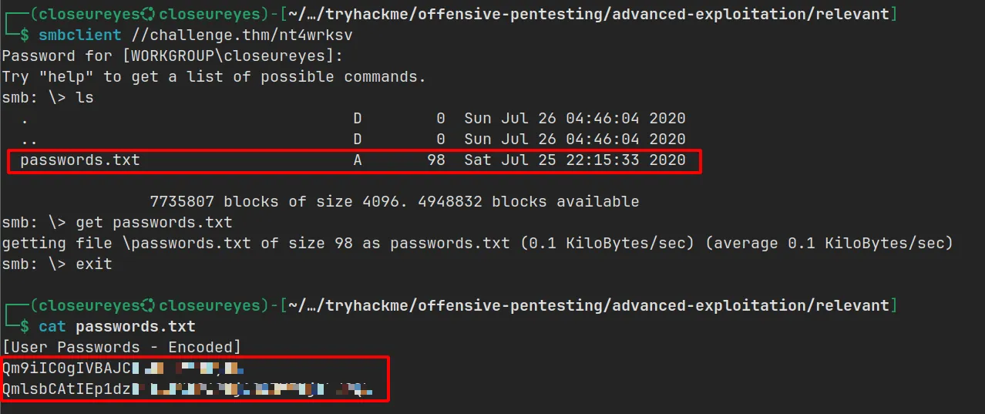This screenshot has width=985, height=414.
Task: Click the double-dot parent directory entry
Action: point(29,140)
